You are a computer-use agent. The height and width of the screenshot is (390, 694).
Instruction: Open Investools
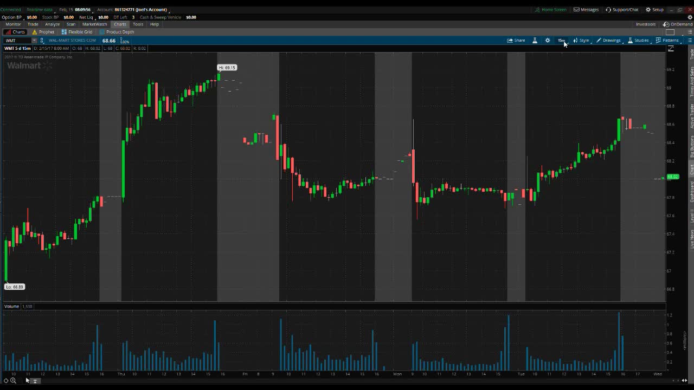pyautogui.click(x=646, y=24)
